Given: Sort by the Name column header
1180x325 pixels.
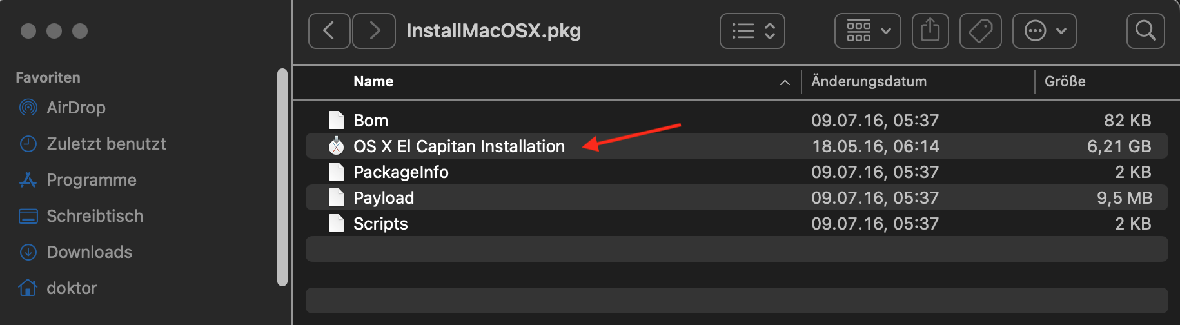Looking at the screenshot, I should [373, 82].
